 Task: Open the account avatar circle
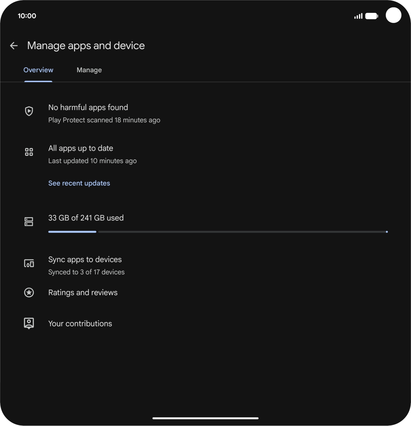pyautogui.click(x=394, y=15)
